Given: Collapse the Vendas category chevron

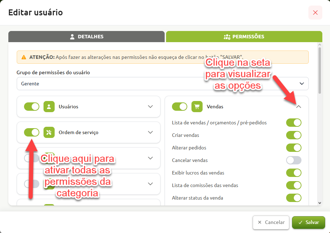Looking at the screenshot, I should pos(298,107).
